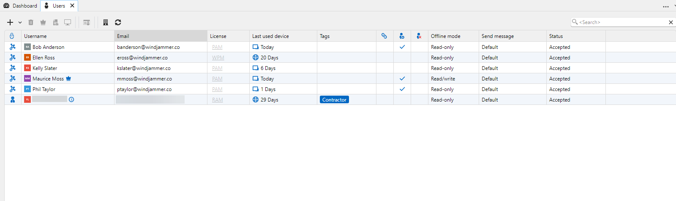Image resolution: width=676 pixels, height=201 pixels.
Task: Click Kelly Slater's 6 Days device cell
Action: click(x=283, y=68)
